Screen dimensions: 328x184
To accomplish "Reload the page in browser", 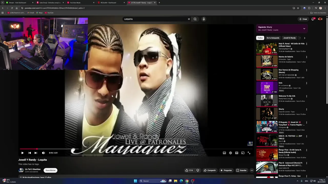I will [x=12, y=8].
